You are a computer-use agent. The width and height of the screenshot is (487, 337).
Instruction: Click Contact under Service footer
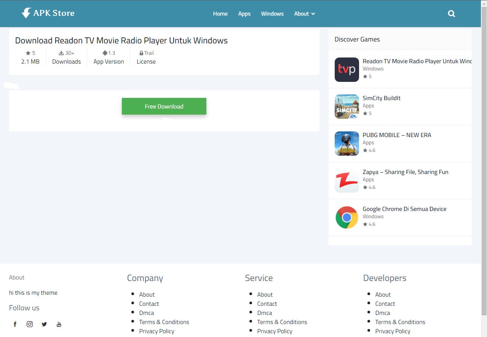point(267,304)
